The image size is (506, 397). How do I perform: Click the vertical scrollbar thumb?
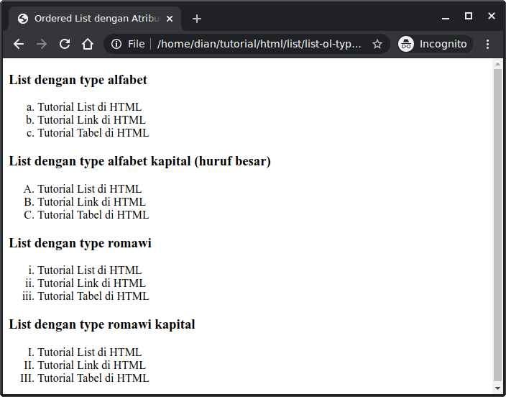tap(498, 223)
